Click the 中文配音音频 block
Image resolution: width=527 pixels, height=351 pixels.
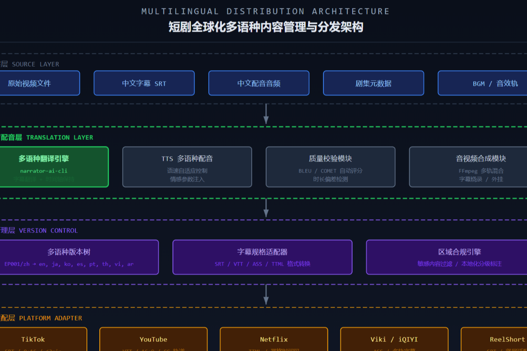(259, 83)
